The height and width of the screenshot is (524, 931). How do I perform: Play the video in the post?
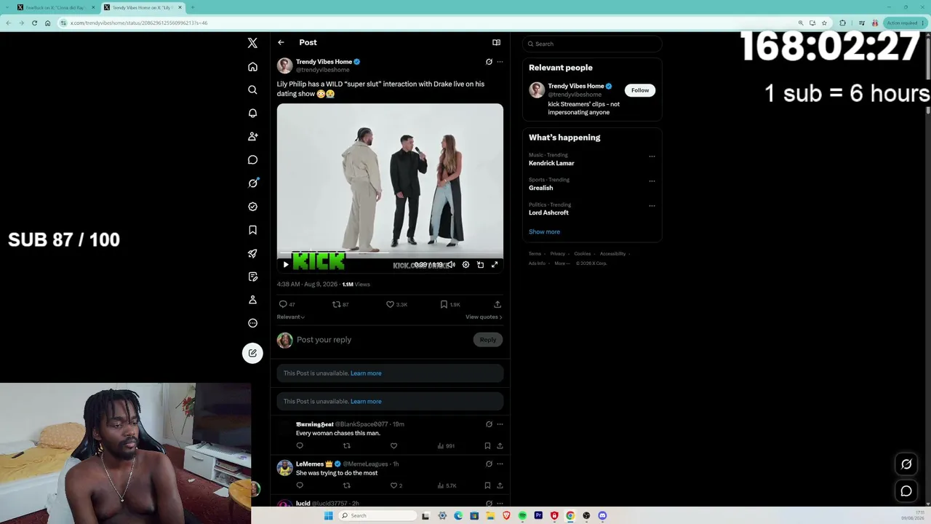tap(286, 265)
